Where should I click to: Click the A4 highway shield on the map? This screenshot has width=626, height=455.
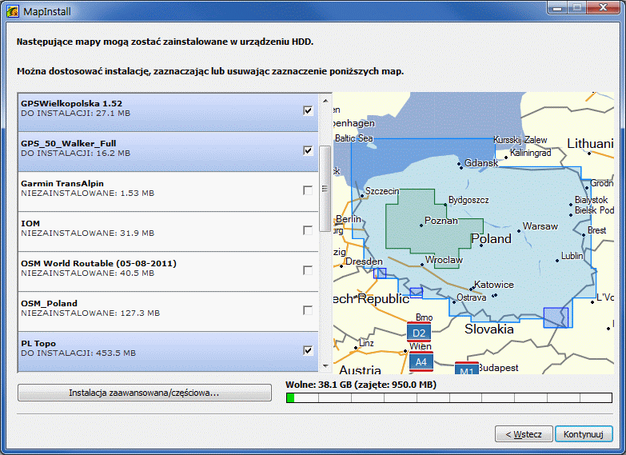point(421,361)
